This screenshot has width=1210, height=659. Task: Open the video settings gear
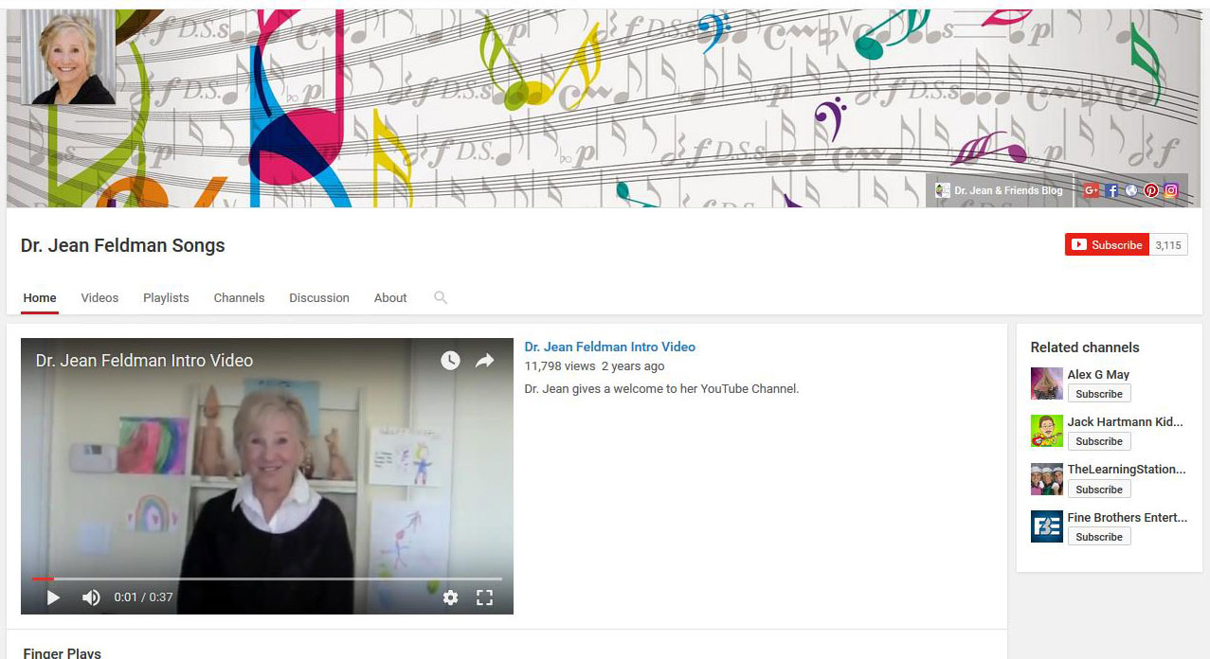(x=450, y=597)
